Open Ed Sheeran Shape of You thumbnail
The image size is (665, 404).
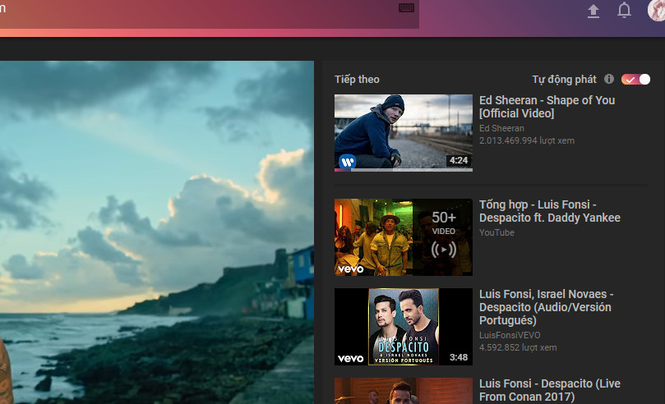point(404,133)
